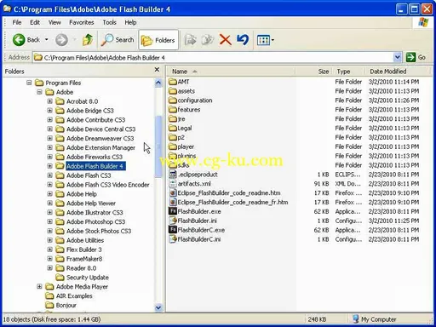Open the File menu
The image size is (436, 327).
pyautogui.click(x=17, y=22)
